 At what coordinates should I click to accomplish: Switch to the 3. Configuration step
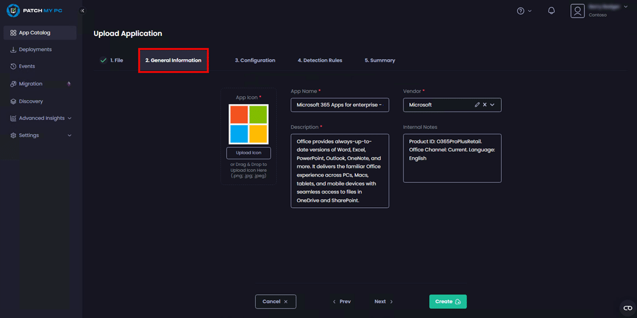click(x=255, y=60)
